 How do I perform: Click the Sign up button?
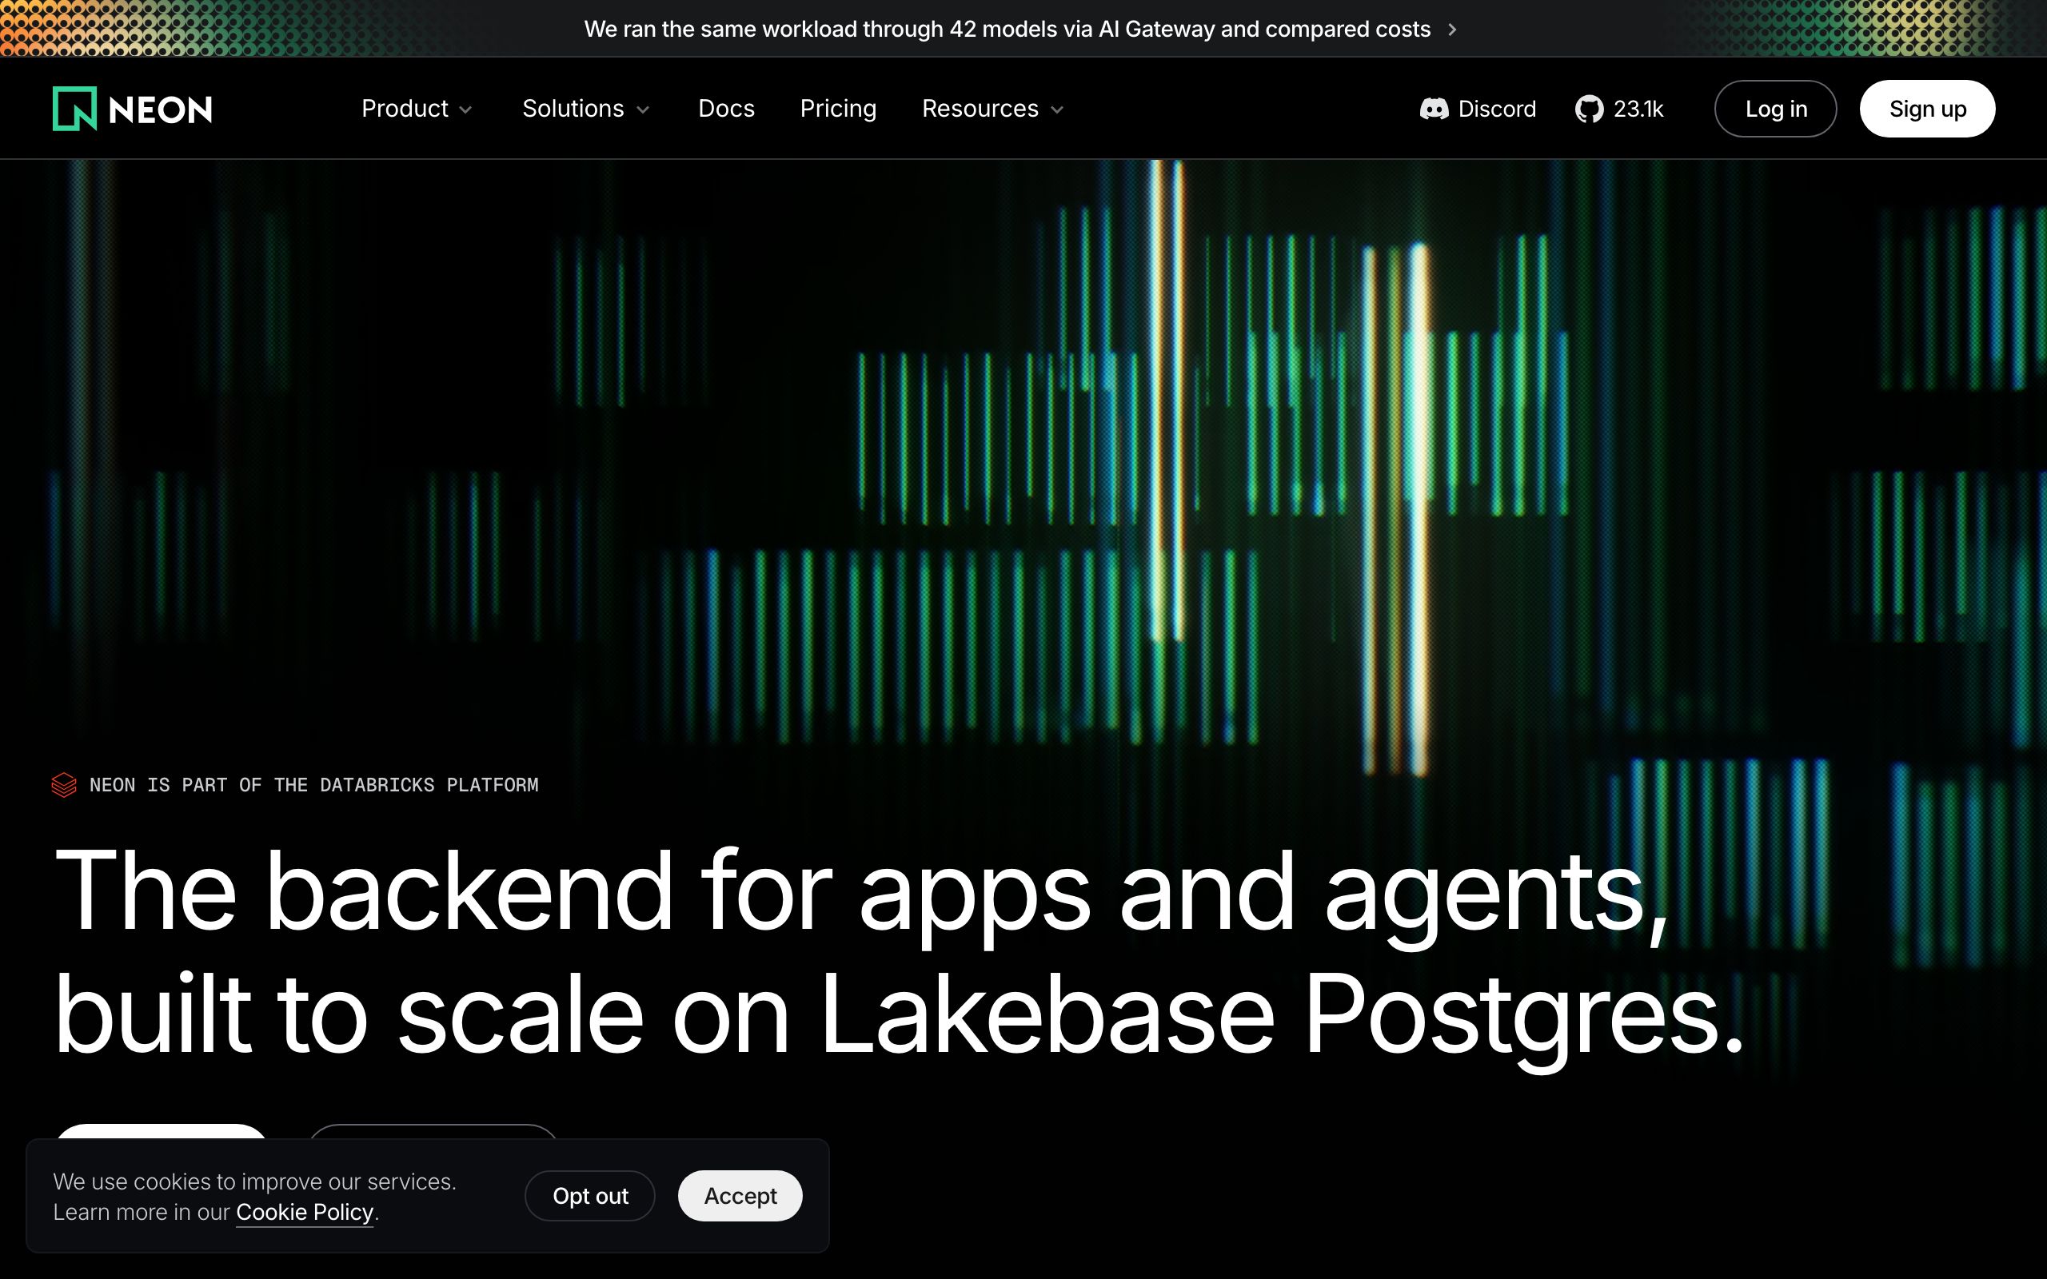[x=1927, y=110]
